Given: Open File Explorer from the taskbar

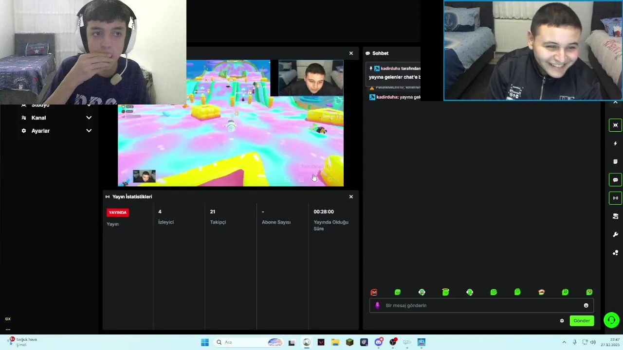Looking at the screenshot, I should [x=335, y=342].
